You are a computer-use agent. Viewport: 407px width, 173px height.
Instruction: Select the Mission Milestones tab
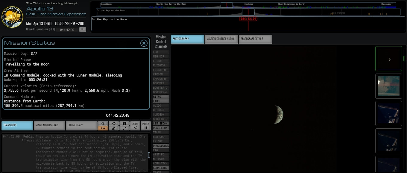pos(49,125)
